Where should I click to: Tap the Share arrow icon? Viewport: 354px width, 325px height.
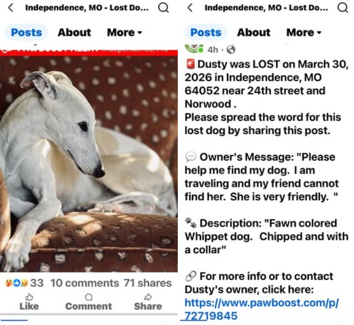coord(148,297)
